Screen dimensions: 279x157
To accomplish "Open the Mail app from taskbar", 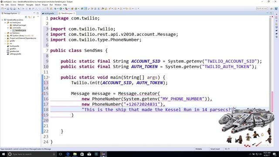I will pos(89,154).
